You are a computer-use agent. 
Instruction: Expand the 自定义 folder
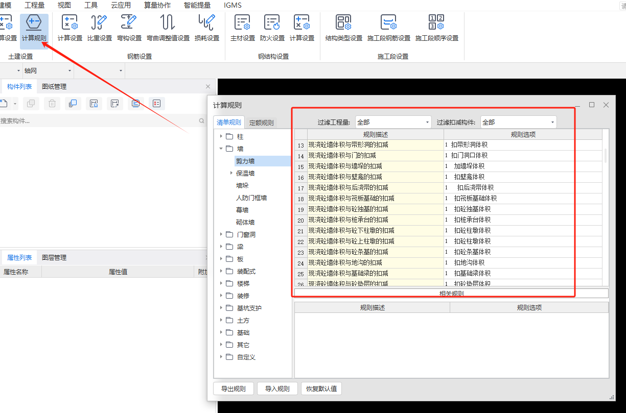point(221,357)
